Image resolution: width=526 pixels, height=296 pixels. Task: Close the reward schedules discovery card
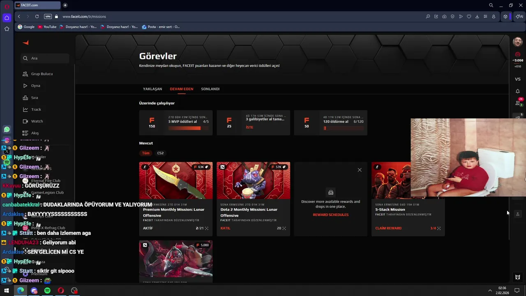tap(360, 170)
